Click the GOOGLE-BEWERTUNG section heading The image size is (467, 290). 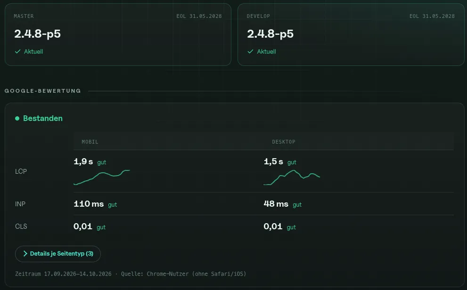[42, 91]
